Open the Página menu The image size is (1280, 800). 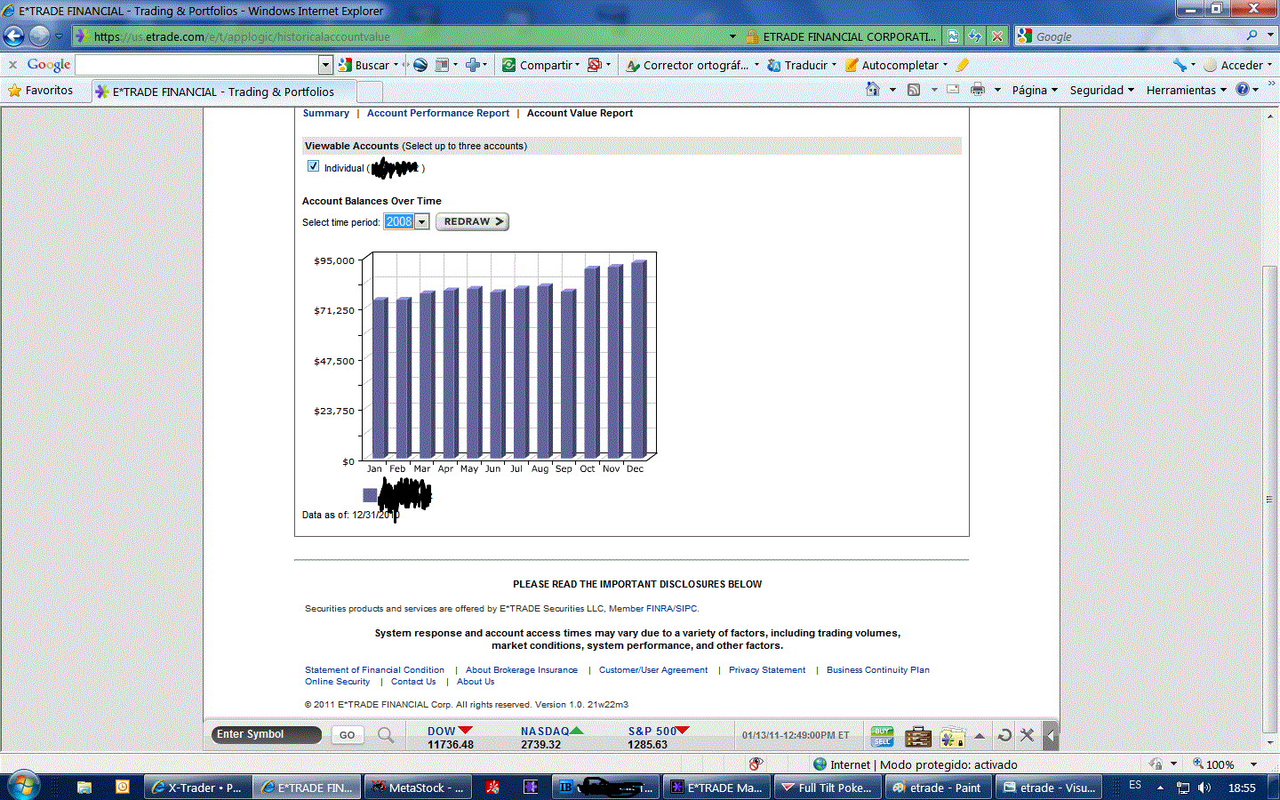(1034, 90)
